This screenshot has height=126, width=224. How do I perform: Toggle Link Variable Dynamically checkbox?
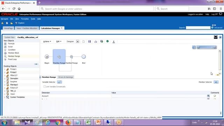click(x=44, y=86)
